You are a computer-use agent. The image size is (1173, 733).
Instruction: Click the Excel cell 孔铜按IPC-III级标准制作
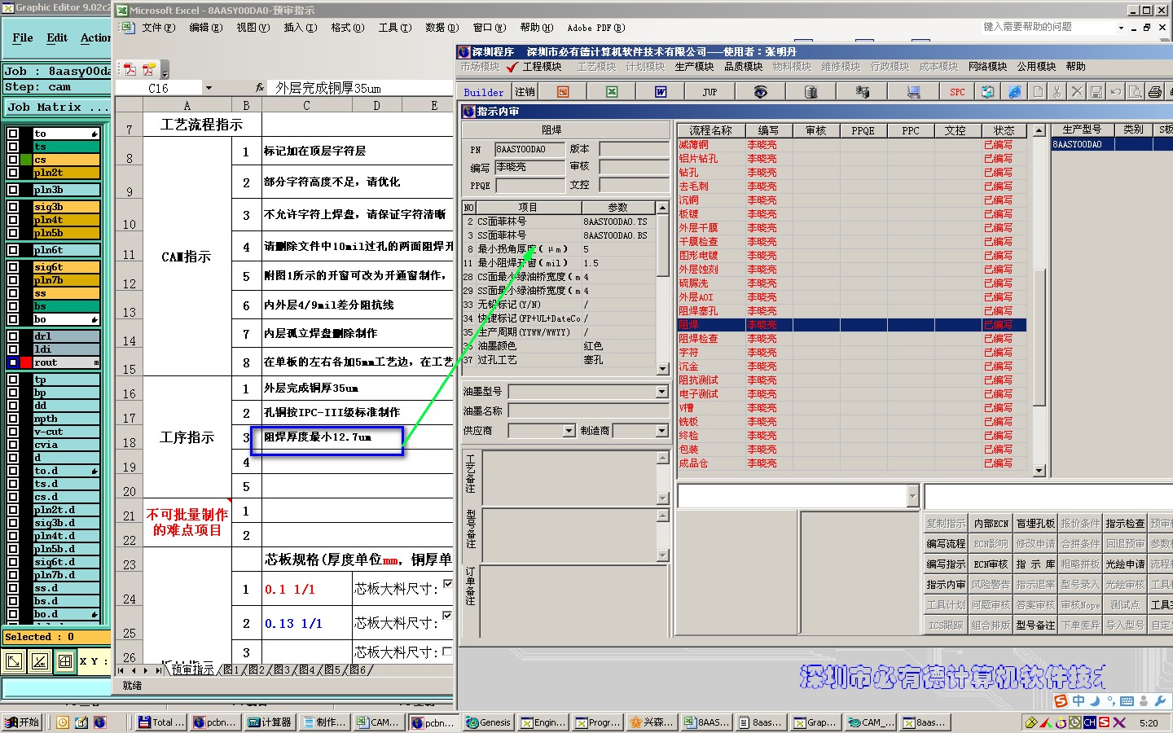pos(357,413)
